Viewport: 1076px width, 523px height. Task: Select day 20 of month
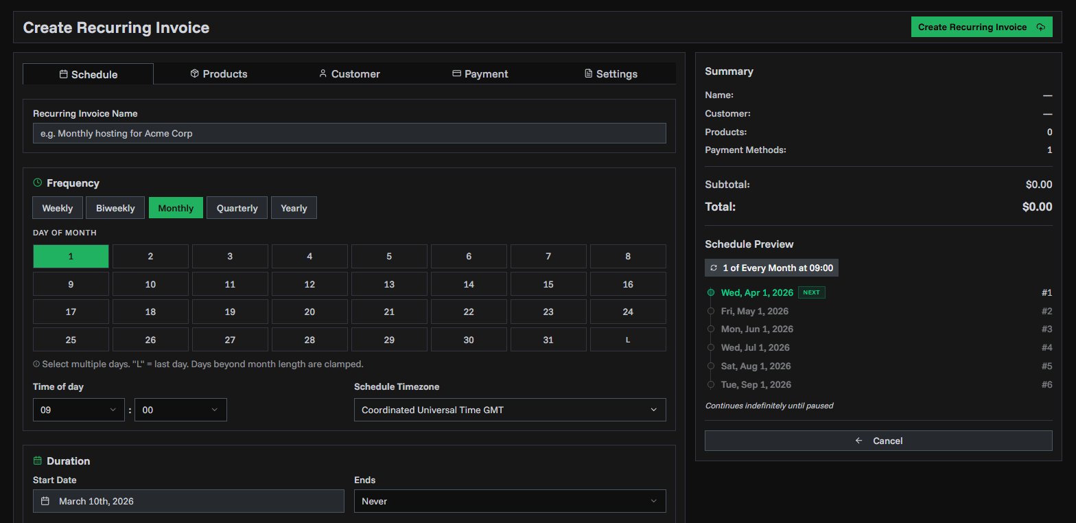(309, 312)
